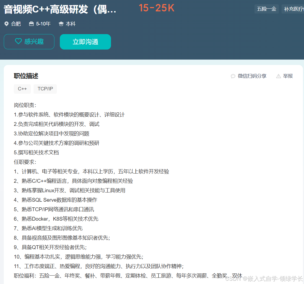
Task: Click the 五险一金 benefit tag
Action: 267,9
